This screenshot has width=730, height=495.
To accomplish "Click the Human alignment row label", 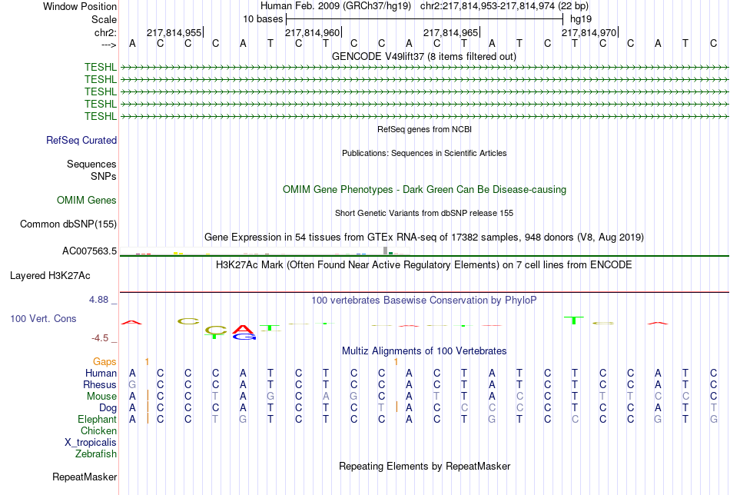I will coord(101,373).
